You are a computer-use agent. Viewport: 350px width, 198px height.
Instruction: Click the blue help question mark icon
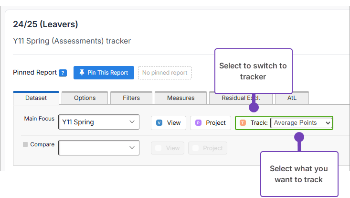[63, 73]
